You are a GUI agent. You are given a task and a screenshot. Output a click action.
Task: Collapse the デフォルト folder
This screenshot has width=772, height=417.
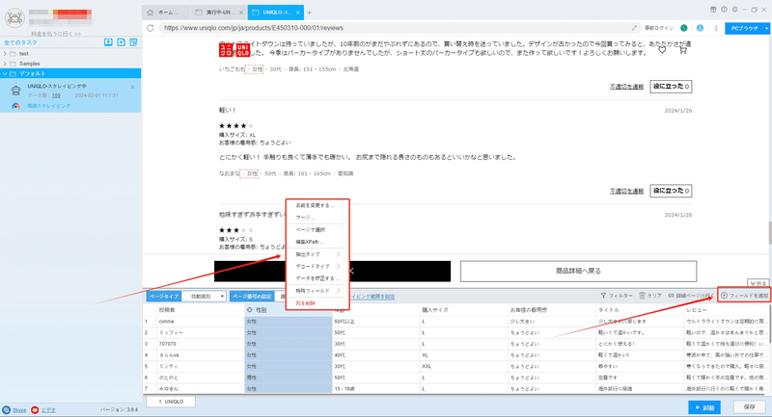(5, 74)
